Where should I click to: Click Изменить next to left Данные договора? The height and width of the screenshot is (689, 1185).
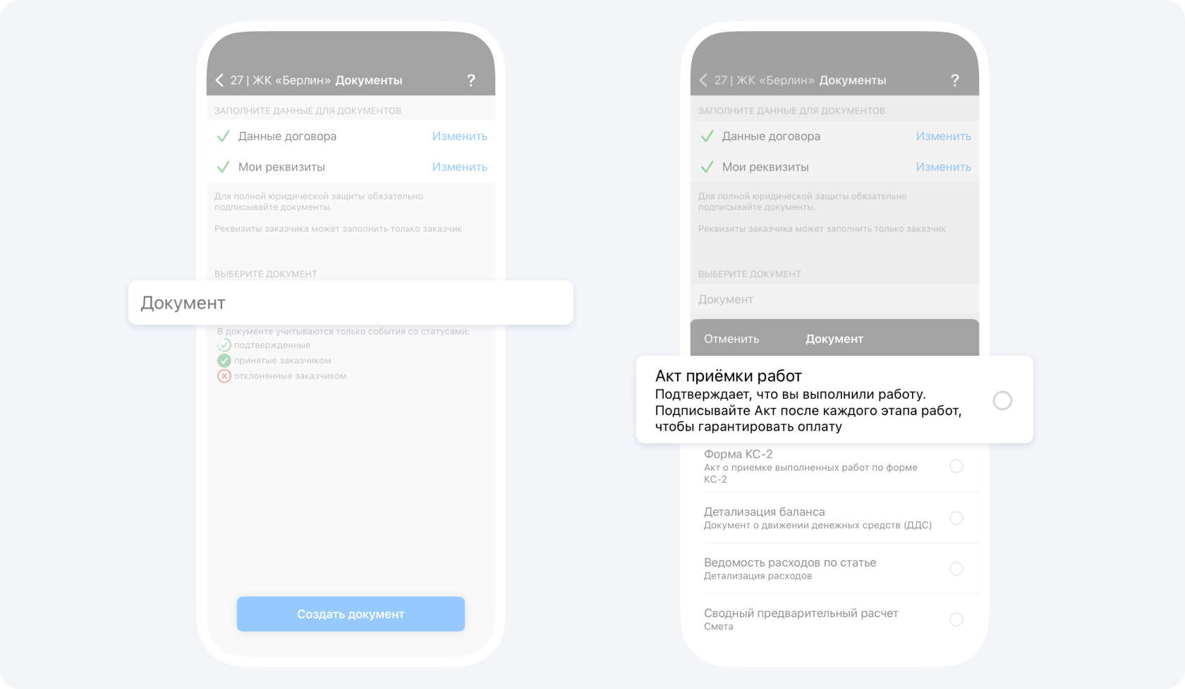pyautogui.click(x=459, y=137)
